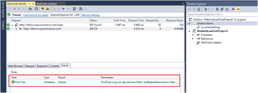Expand the References node
Image resolution: width=258 pixels, height=93 pixels.
(193, 39)
